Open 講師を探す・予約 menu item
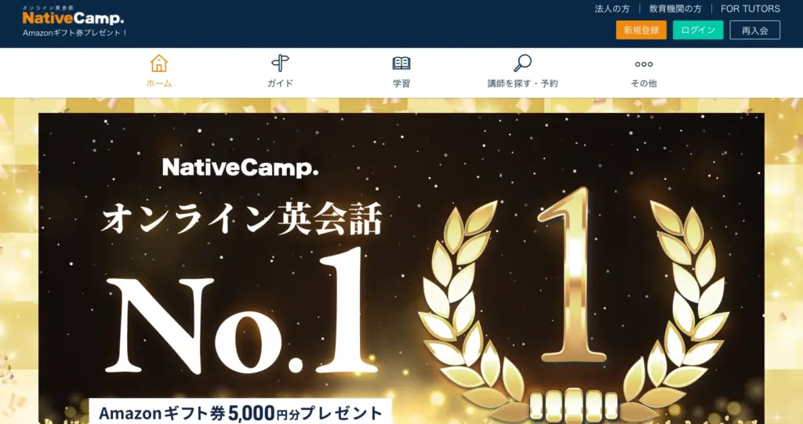The height and width of the screenshot is (424, 803). click(x=522, y=84)
